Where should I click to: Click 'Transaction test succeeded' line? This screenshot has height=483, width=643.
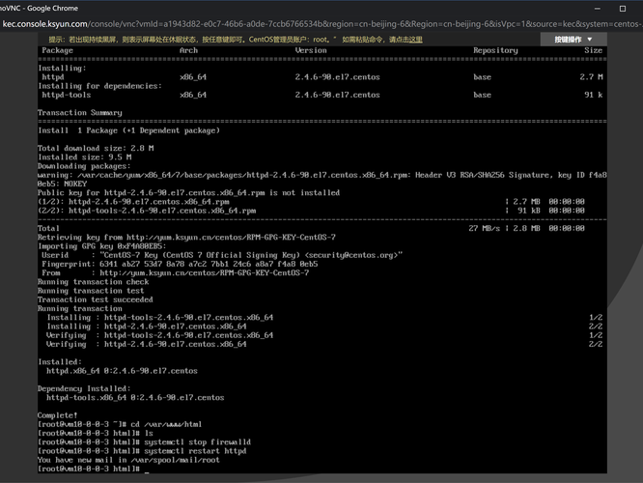pos(96,299)
